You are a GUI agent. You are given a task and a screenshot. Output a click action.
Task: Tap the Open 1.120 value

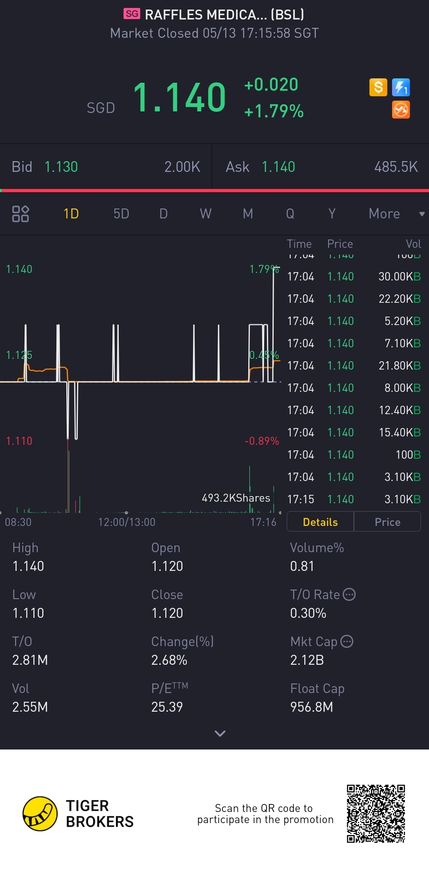[x=167, y=566]
